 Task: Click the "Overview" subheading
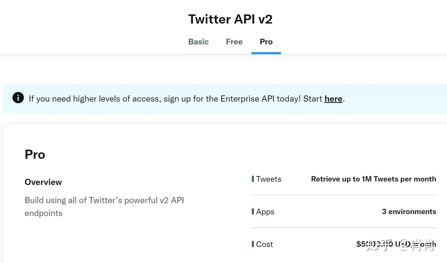(43, 182)
